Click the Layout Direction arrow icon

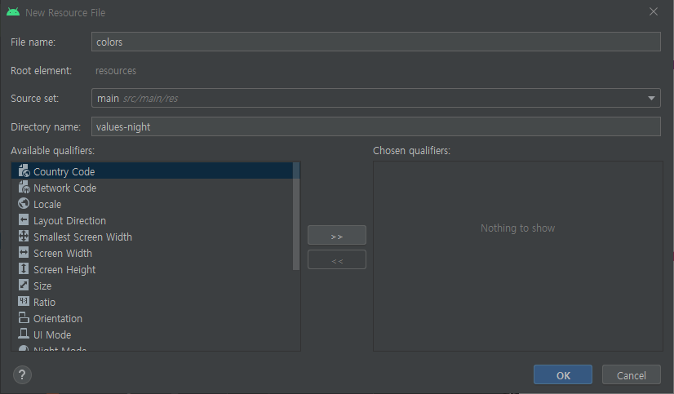pyautogui.click(x=24, y=220)
